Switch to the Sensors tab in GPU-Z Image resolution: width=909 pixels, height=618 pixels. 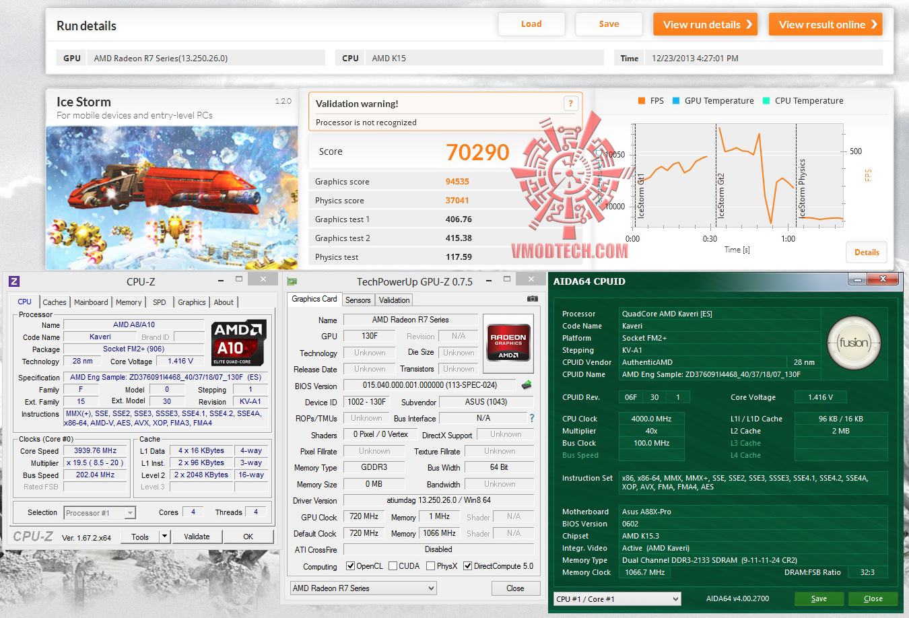(x=358, y=300)
